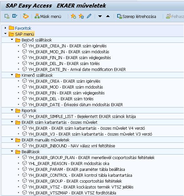Screen dimensions: 184x196
Task: Collapse the Riportok folder
Action: point(12,110)
